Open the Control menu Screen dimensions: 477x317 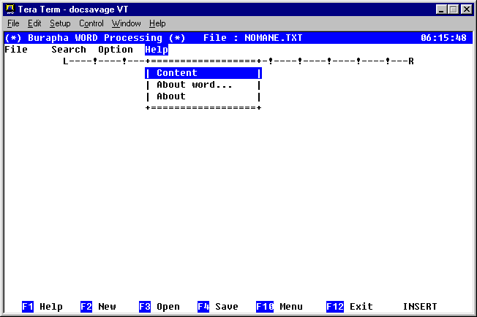tap(91, 23)
